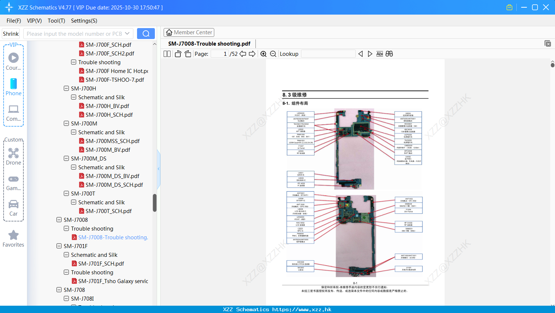Image resolution: width=555 pixels, height=313 pixels.
Task: Open Favorites star icon
Action: tap(13, 239)
